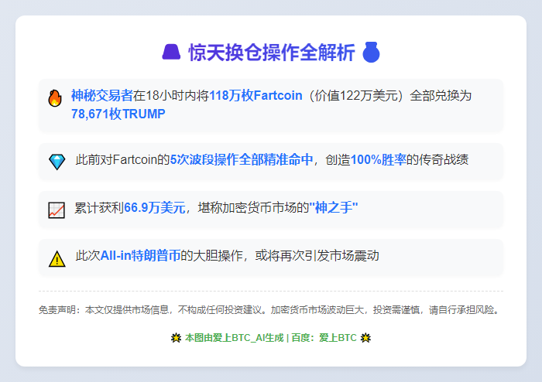Click highlighted text 5次波段操作全部精准命中
542x382 pixels.
tap(242, 159)
